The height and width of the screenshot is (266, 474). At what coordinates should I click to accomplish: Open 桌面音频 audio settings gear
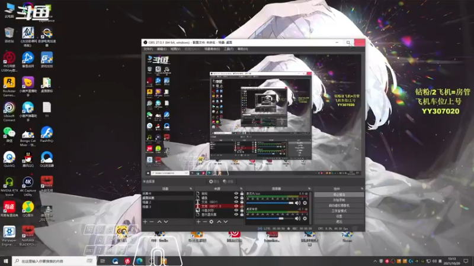tap(305, 218)
